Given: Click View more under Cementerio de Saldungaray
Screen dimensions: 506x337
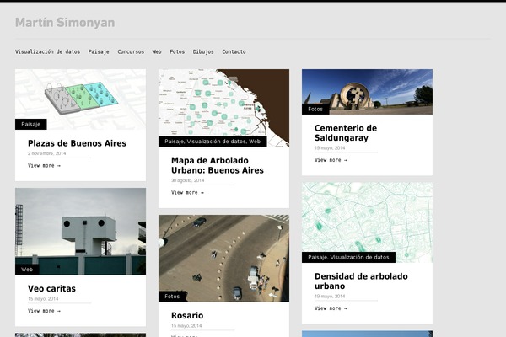Looking at the screenshot, I should [331, 160].
